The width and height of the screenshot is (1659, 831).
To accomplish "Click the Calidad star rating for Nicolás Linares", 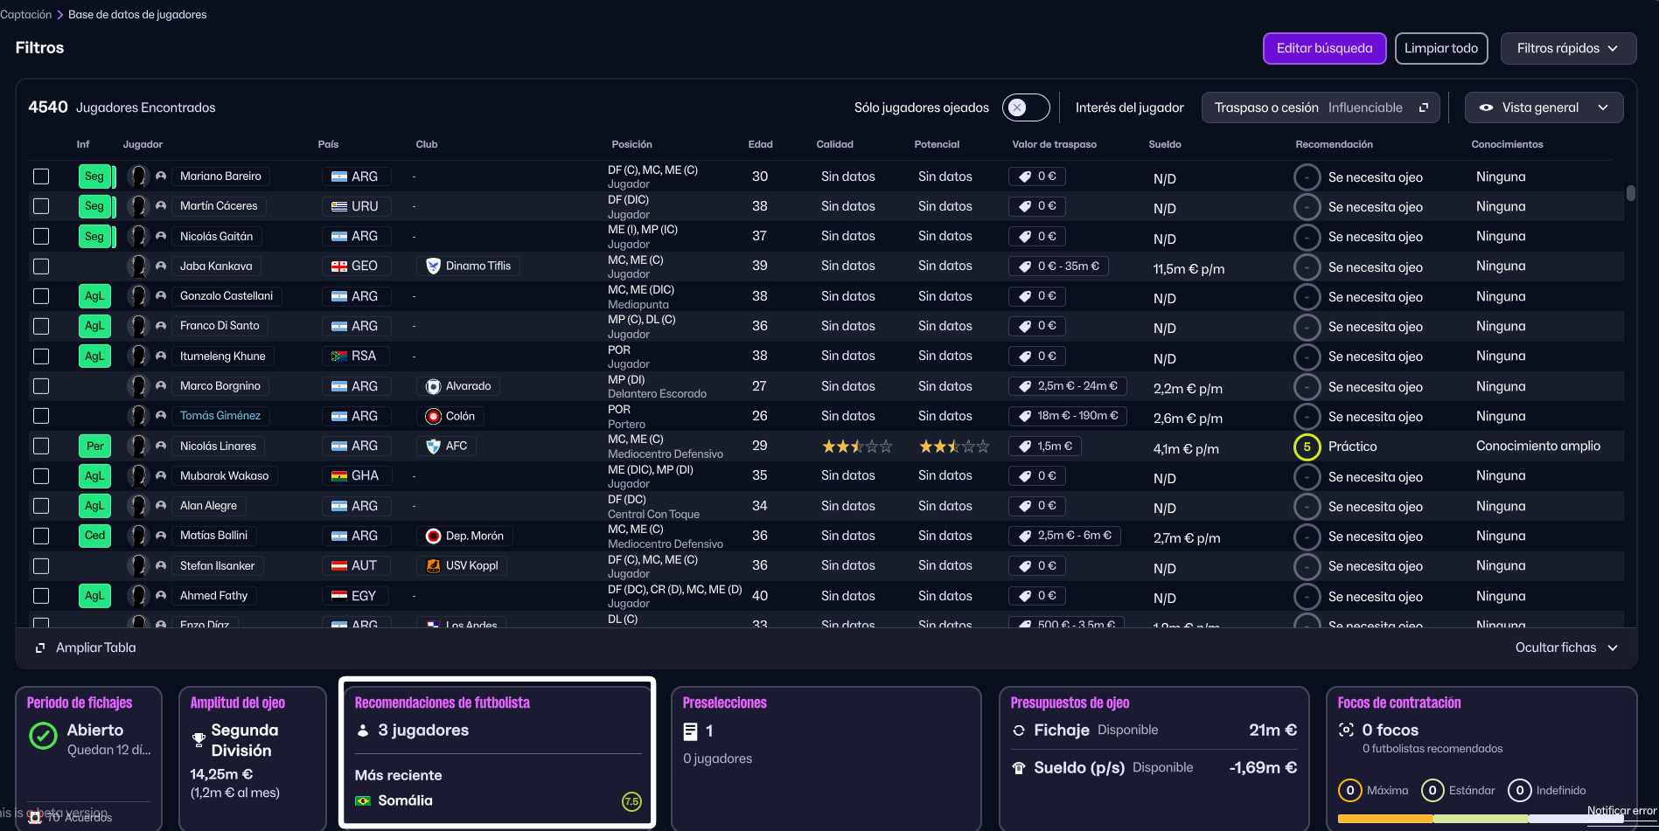I will 857,447.
